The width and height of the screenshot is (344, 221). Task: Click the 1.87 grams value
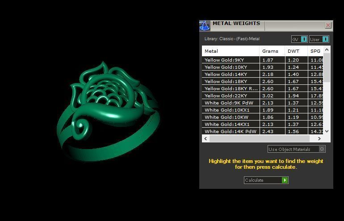click(268, 60)
